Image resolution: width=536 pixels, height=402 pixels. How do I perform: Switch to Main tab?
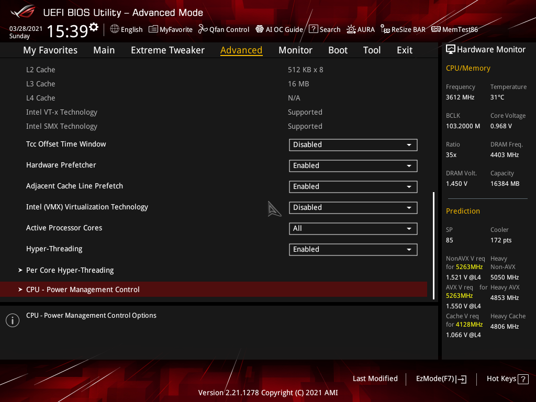(x=104, y=50)
